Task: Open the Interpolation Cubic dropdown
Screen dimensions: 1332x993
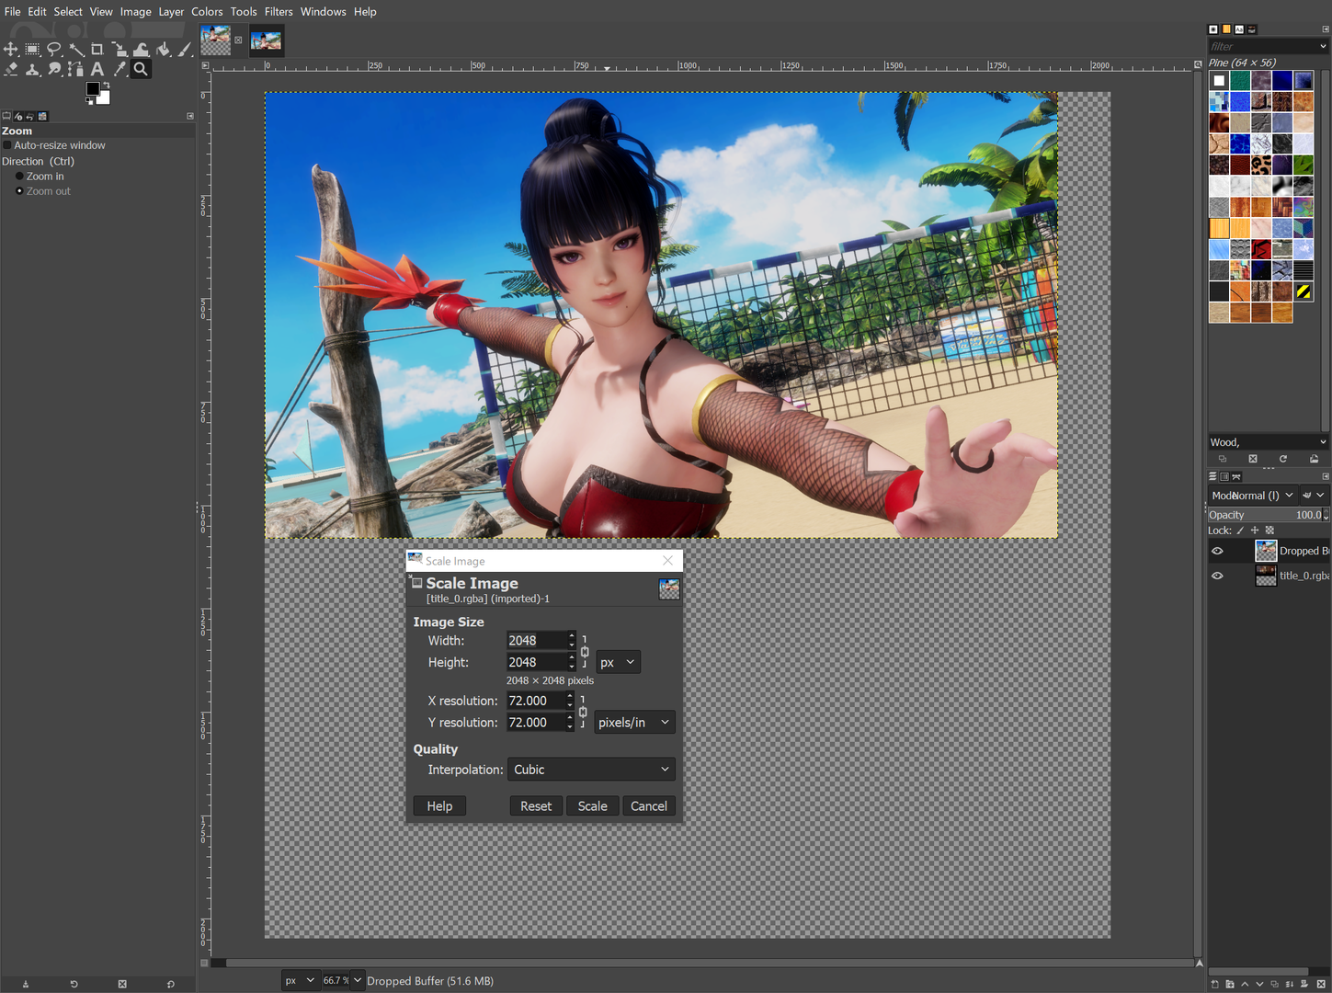Action: 591,770
